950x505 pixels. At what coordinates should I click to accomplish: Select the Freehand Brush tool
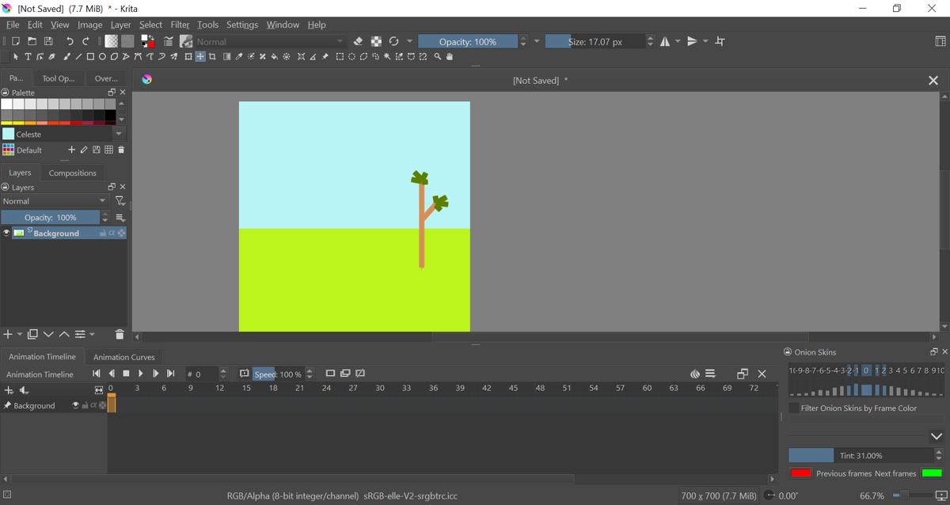[x=66, y=56]
